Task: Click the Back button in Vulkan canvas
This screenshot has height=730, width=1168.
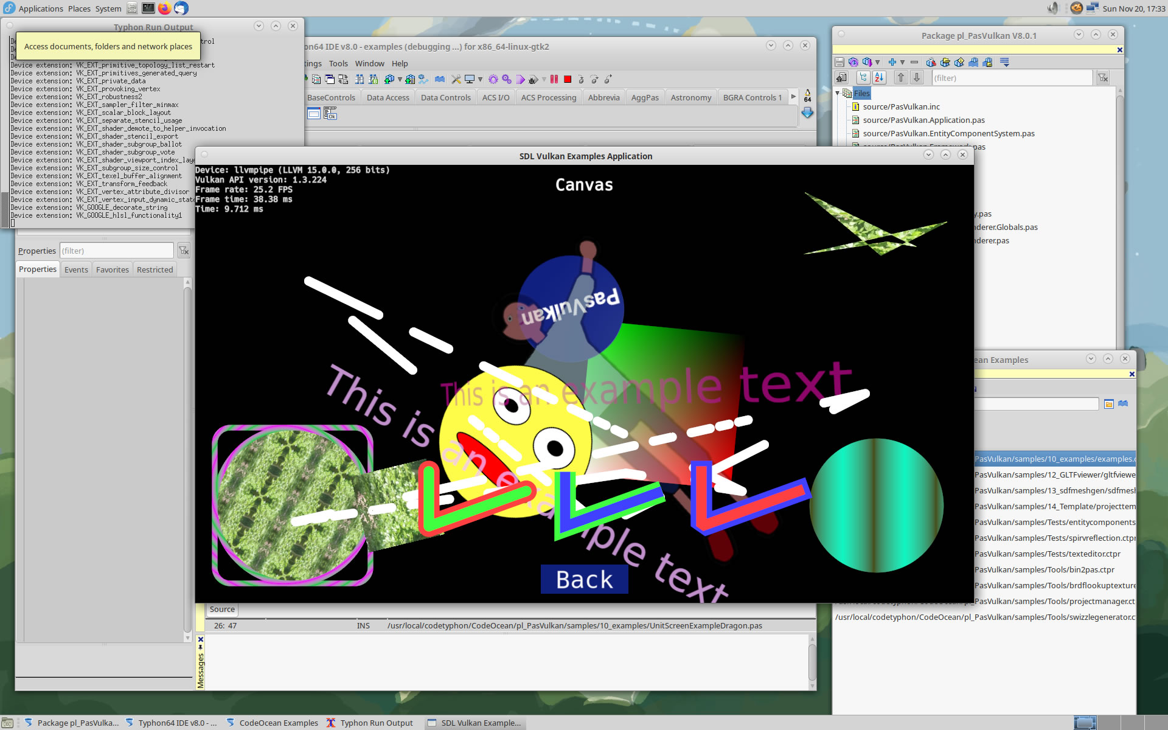Action: pos(584,579)
